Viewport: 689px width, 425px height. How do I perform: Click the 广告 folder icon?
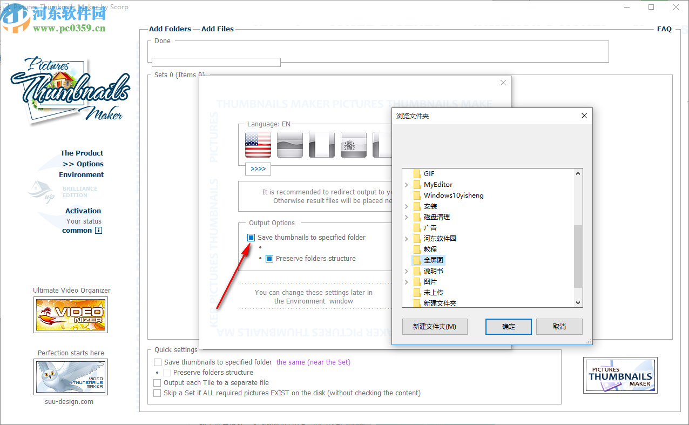417,228
